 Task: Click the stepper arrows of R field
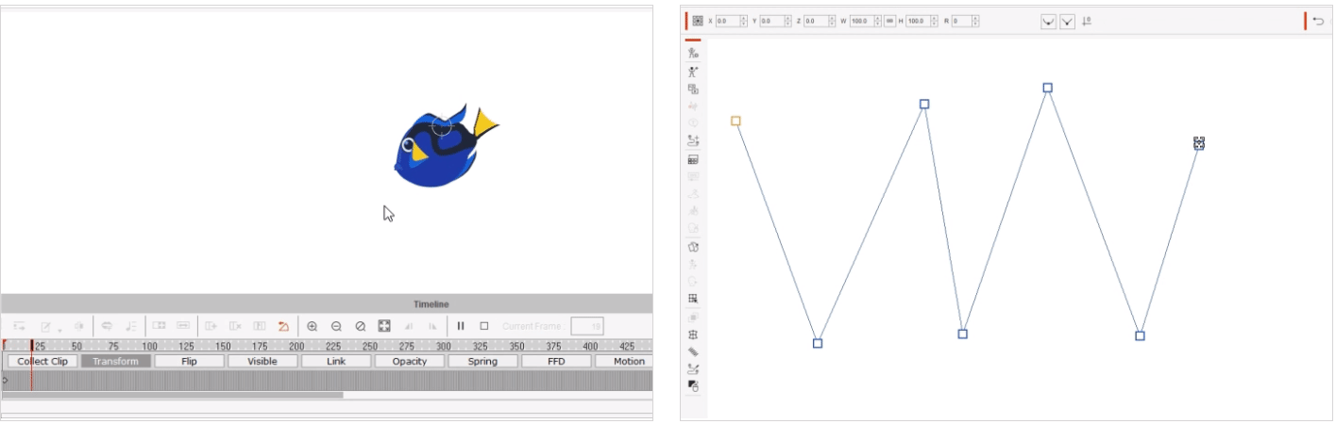pos(974,21)
